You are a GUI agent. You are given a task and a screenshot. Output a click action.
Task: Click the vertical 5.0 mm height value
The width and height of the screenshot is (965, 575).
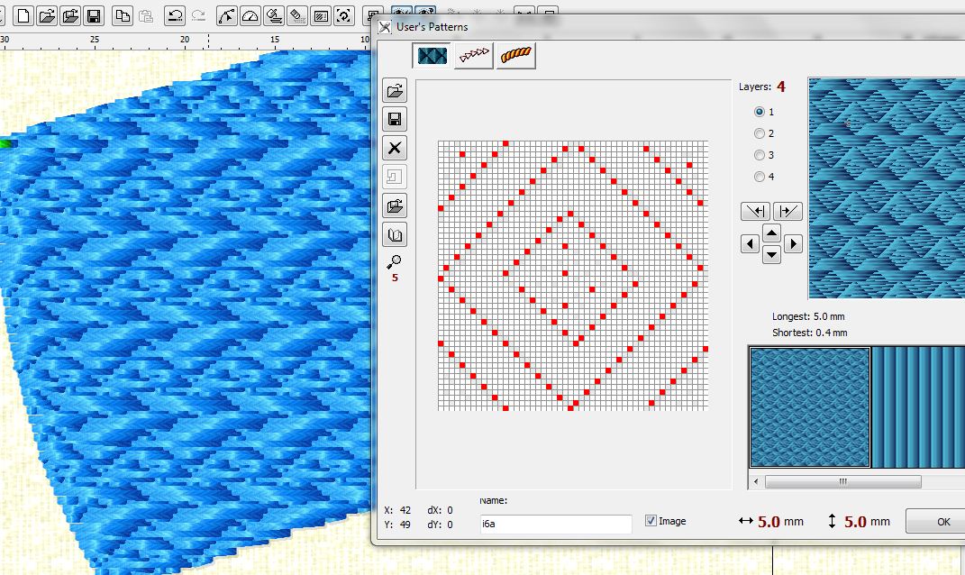[855, 522]
